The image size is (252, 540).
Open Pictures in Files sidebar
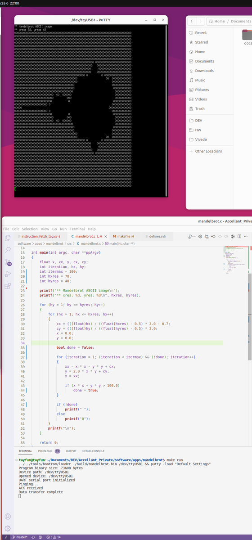point(210,90)
